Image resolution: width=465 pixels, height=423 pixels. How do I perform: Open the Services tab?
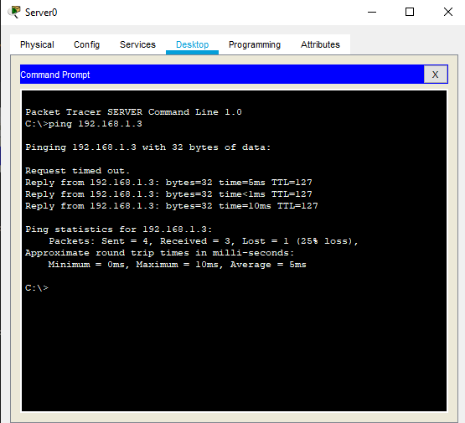[137, 44]
